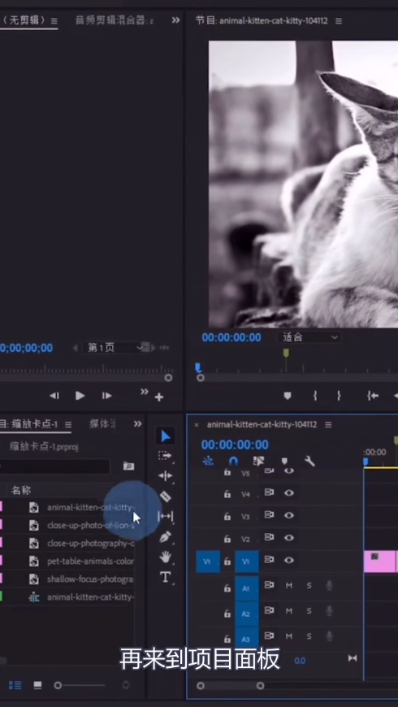398x707 pixels.
Task: Select the animal-kitten-cat-kitty timeline sequence tab
Action: coord(262,425)
